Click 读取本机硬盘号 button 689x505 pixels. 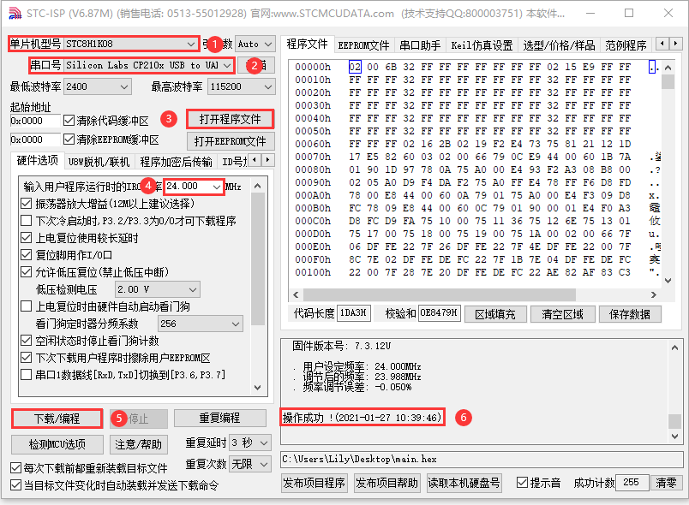(464, 483)
